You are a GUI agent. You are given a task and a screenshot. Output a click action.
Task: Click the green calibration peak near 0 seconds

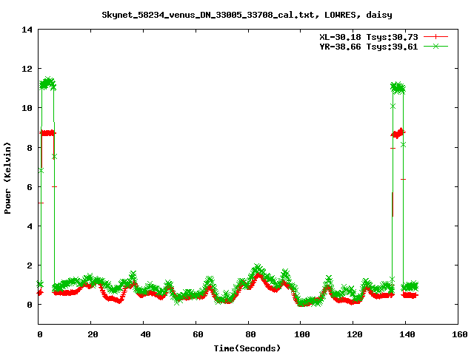coord(47,83)
